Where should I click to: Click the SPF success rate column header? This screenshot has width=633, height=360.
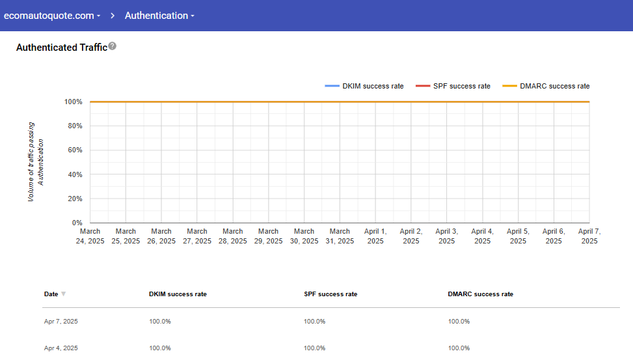coord(330,294)
